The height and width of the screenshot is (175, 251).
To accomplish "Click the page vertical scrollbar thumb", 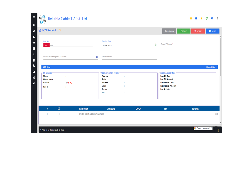I will pos(220,57).
